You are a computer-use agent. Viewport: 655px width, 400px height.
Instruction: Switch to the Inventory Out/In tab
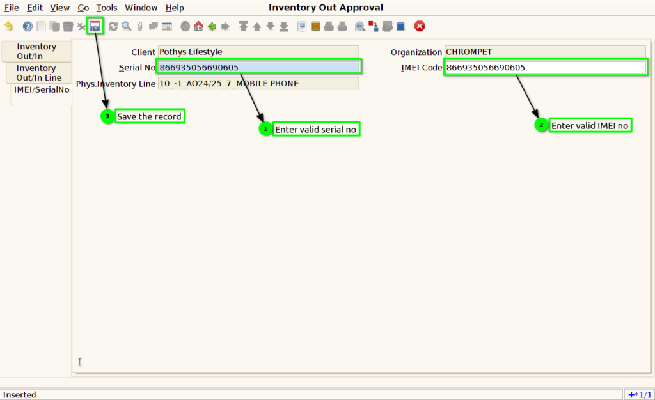tap(36, 51)
